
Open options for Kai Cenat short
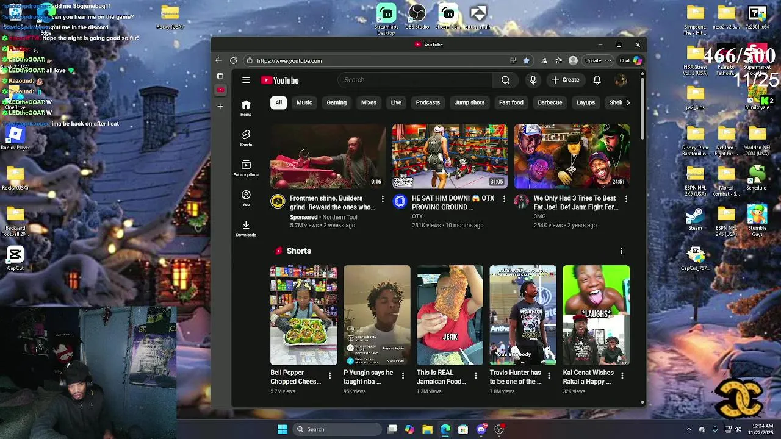pyautogui.click(x=622, y=376)
